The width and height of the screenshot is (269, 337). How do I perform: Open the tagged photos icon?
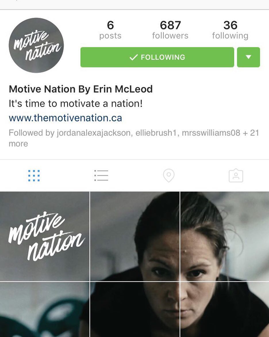[236, 175]
